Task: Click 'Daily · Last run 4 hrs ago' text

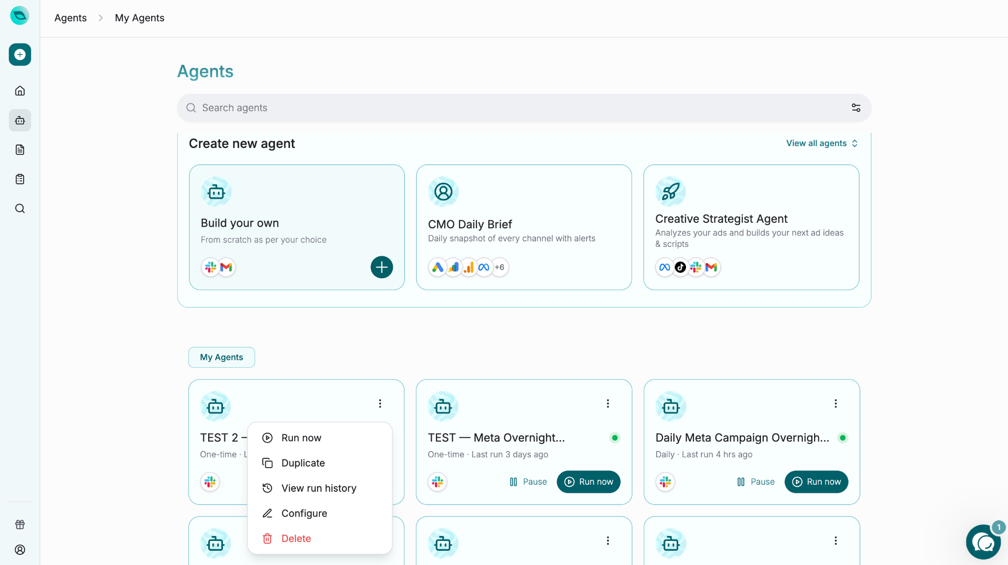Action: 704,454
